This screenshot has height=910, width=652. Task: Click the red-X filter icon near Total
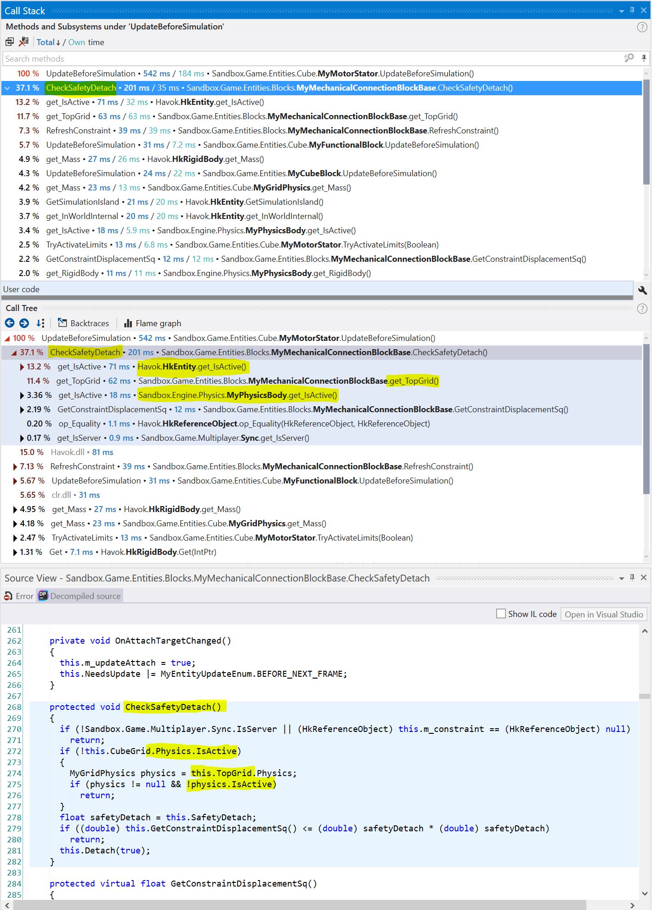pos(23,42)
